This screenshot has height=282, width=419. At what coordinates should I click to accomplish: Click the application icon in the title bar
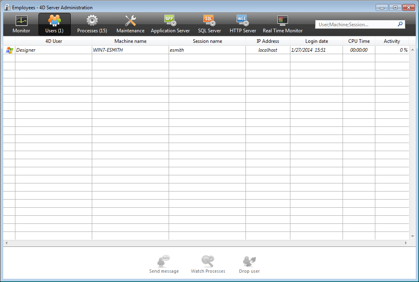pyautogui.click(x=7, y=7)
